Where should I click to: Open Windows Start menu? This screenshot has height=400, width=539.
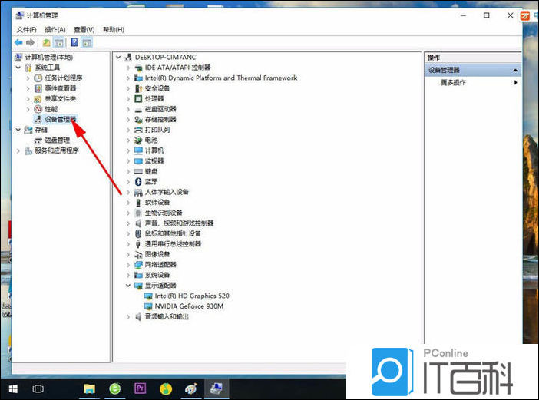(x=13, y=389)
